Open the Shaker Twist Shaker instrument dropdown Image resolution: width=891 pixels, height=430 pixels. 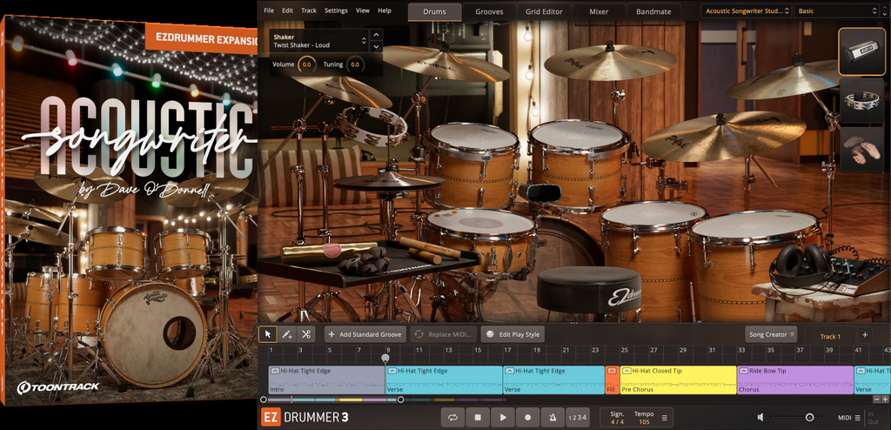pos(319,41)
